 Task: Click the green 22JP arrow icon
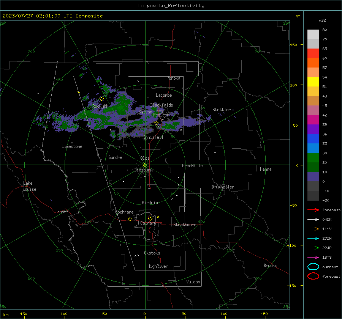(x=313, y=248)
